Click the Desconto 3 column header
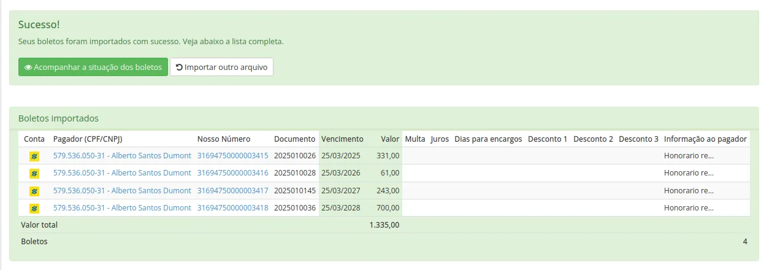The height and width of the screenshot is (270, 764). tap(639, 139)
